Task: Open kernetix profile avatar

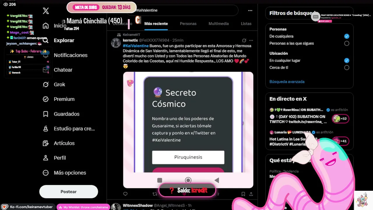Action: click(x=116, y=43)
